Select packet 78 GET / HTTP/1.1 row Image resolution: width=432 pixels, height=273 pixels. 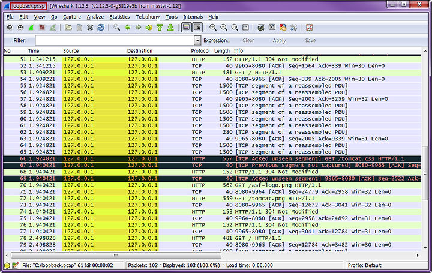[x=212, y=238]
